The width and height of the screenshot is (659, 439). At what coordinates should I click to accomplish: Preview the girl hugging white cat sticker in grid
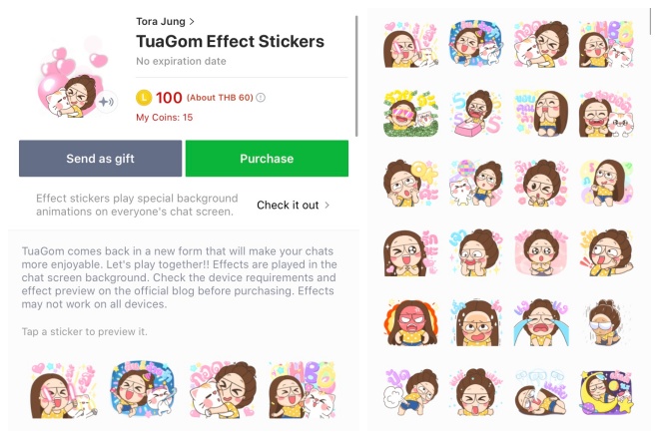coord(541,45)
